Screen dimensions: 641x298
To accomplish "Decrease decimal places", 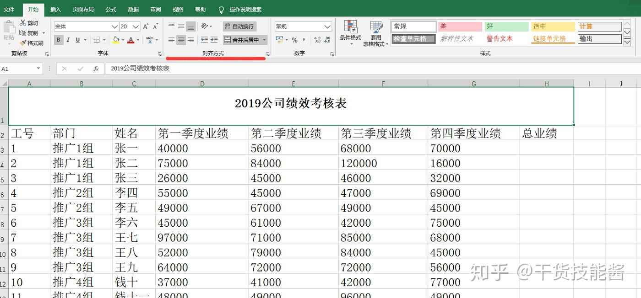I will 327,40.
